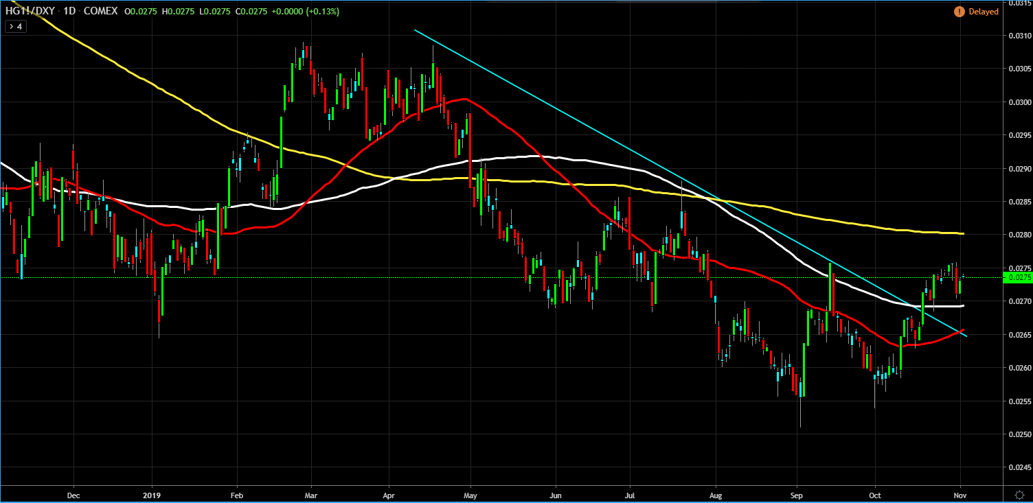Click the high value H0.0275
The image size is (1033, 503).
click(177, 12)
